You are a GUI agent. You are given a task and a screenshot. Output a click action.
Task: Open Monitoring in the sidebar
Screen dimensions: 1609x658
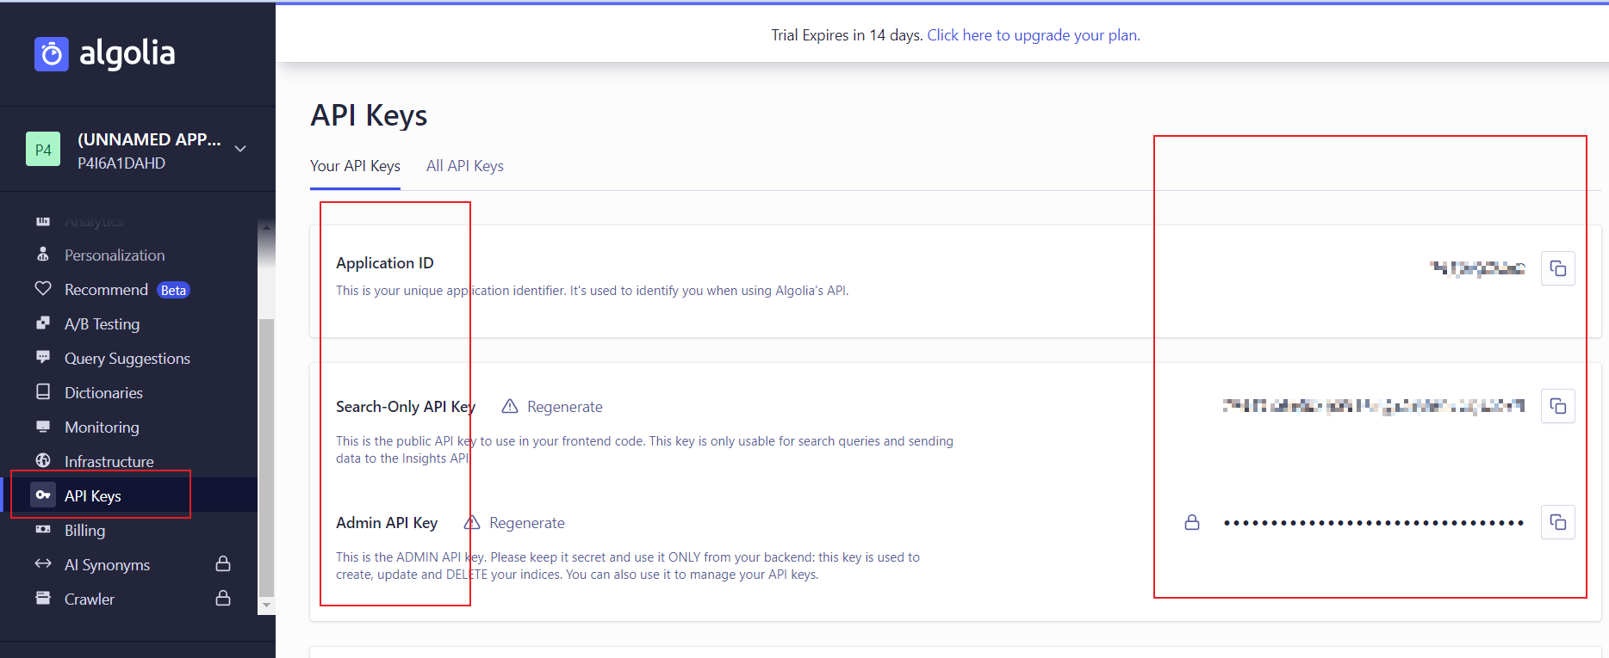click(x=102, y=427)
